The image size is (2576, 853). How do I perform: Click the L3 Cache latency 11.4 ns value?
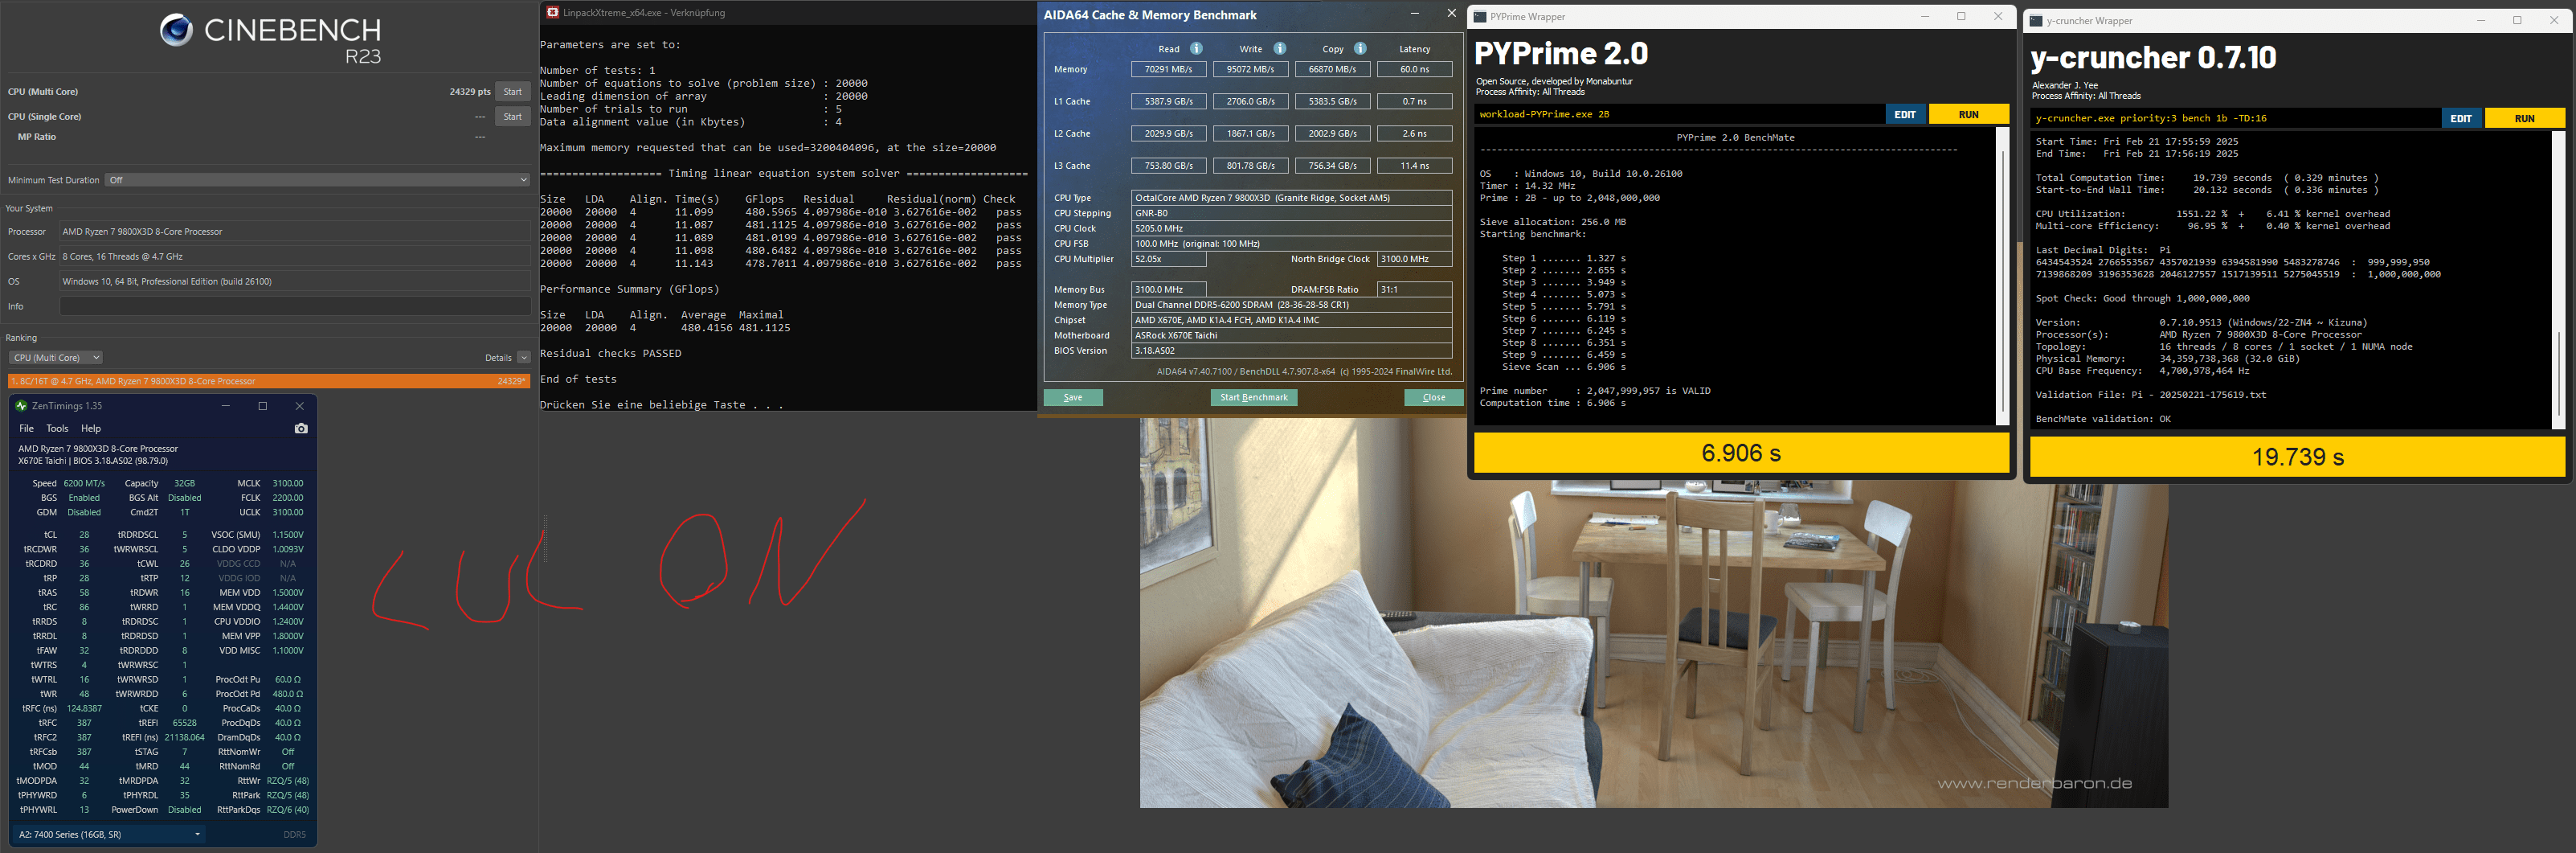click(1414, 166)
